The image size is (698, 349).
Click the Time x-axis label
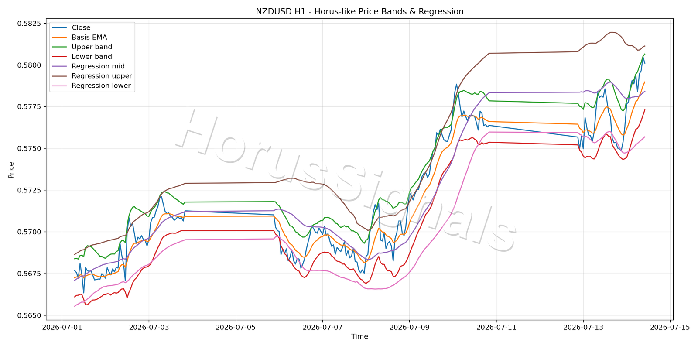359,336
